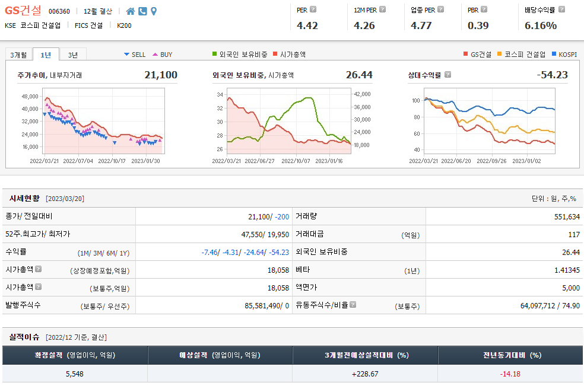
Task: Click trading volume value 551,634
Action: (x=567, y=216)
